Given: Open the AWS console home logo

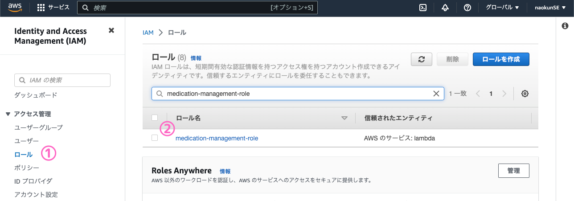Looking at the screenshot, I should (x=15, y=8).
